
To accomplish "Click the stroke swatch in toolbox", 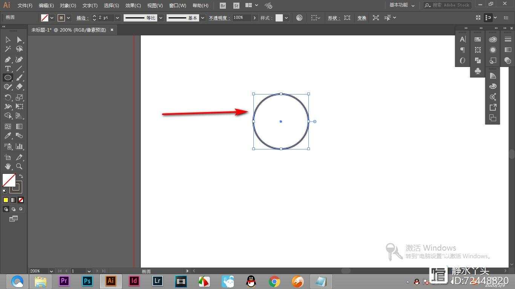I will coord(17,187).
